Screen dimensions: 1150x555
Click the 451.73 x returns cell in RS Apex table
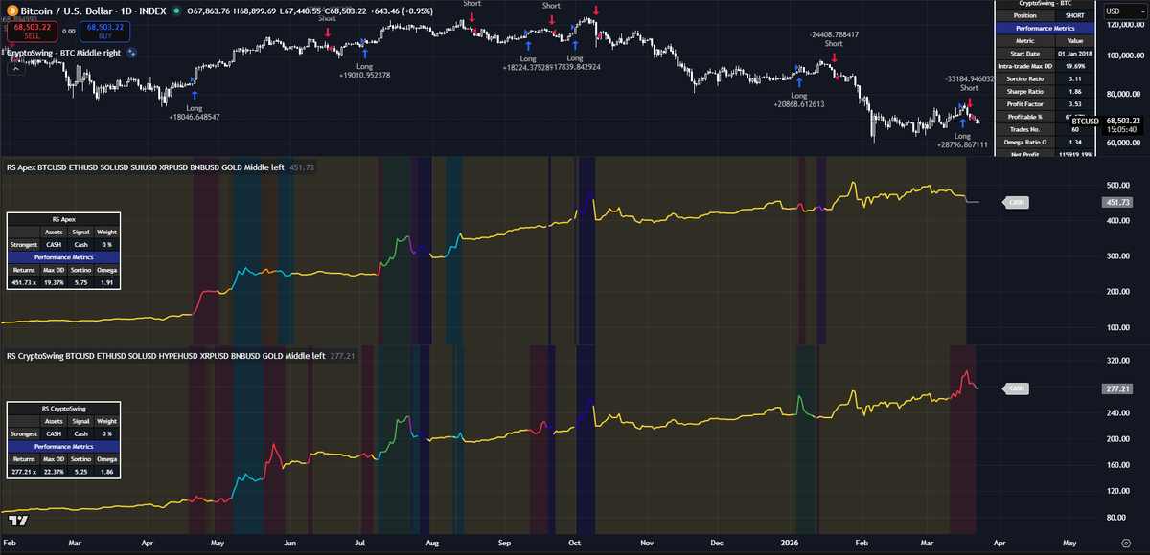pyautogui.click(x=24, y=282)
